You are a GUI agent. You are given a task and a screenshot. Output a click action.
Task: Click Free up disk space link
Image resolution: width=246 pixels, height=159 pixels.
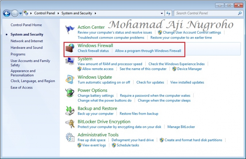pos(91,140)
